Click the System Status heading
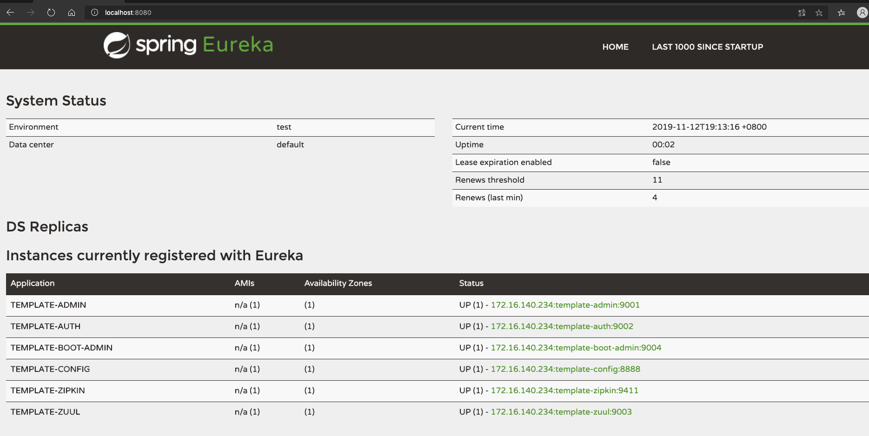Image resolution: width=869 pixels, height=436 pixels. [56, 101]
